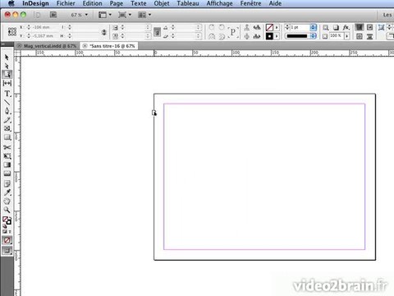This screenshot has height=296, width=394.
Task: Expand the fill swatch dropdown arrow
Action: [x=277, y=27]
